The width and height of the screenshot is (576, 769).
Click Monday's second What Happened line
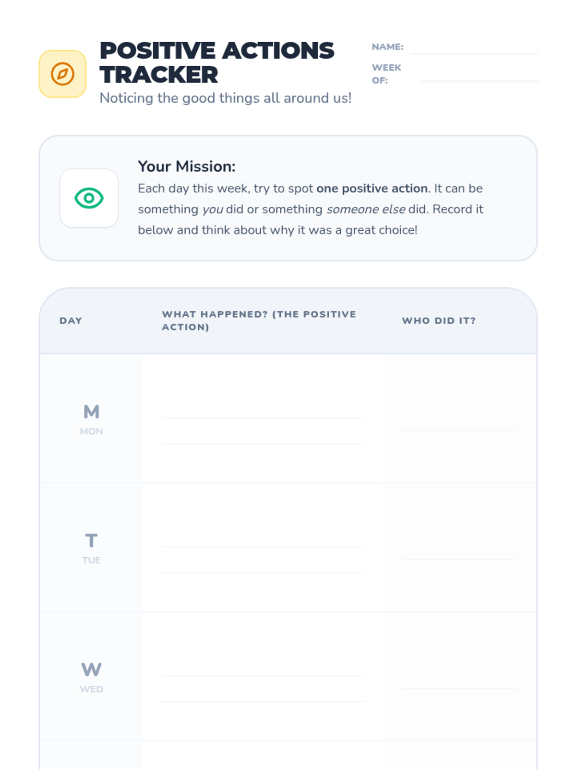coord(263,443)
